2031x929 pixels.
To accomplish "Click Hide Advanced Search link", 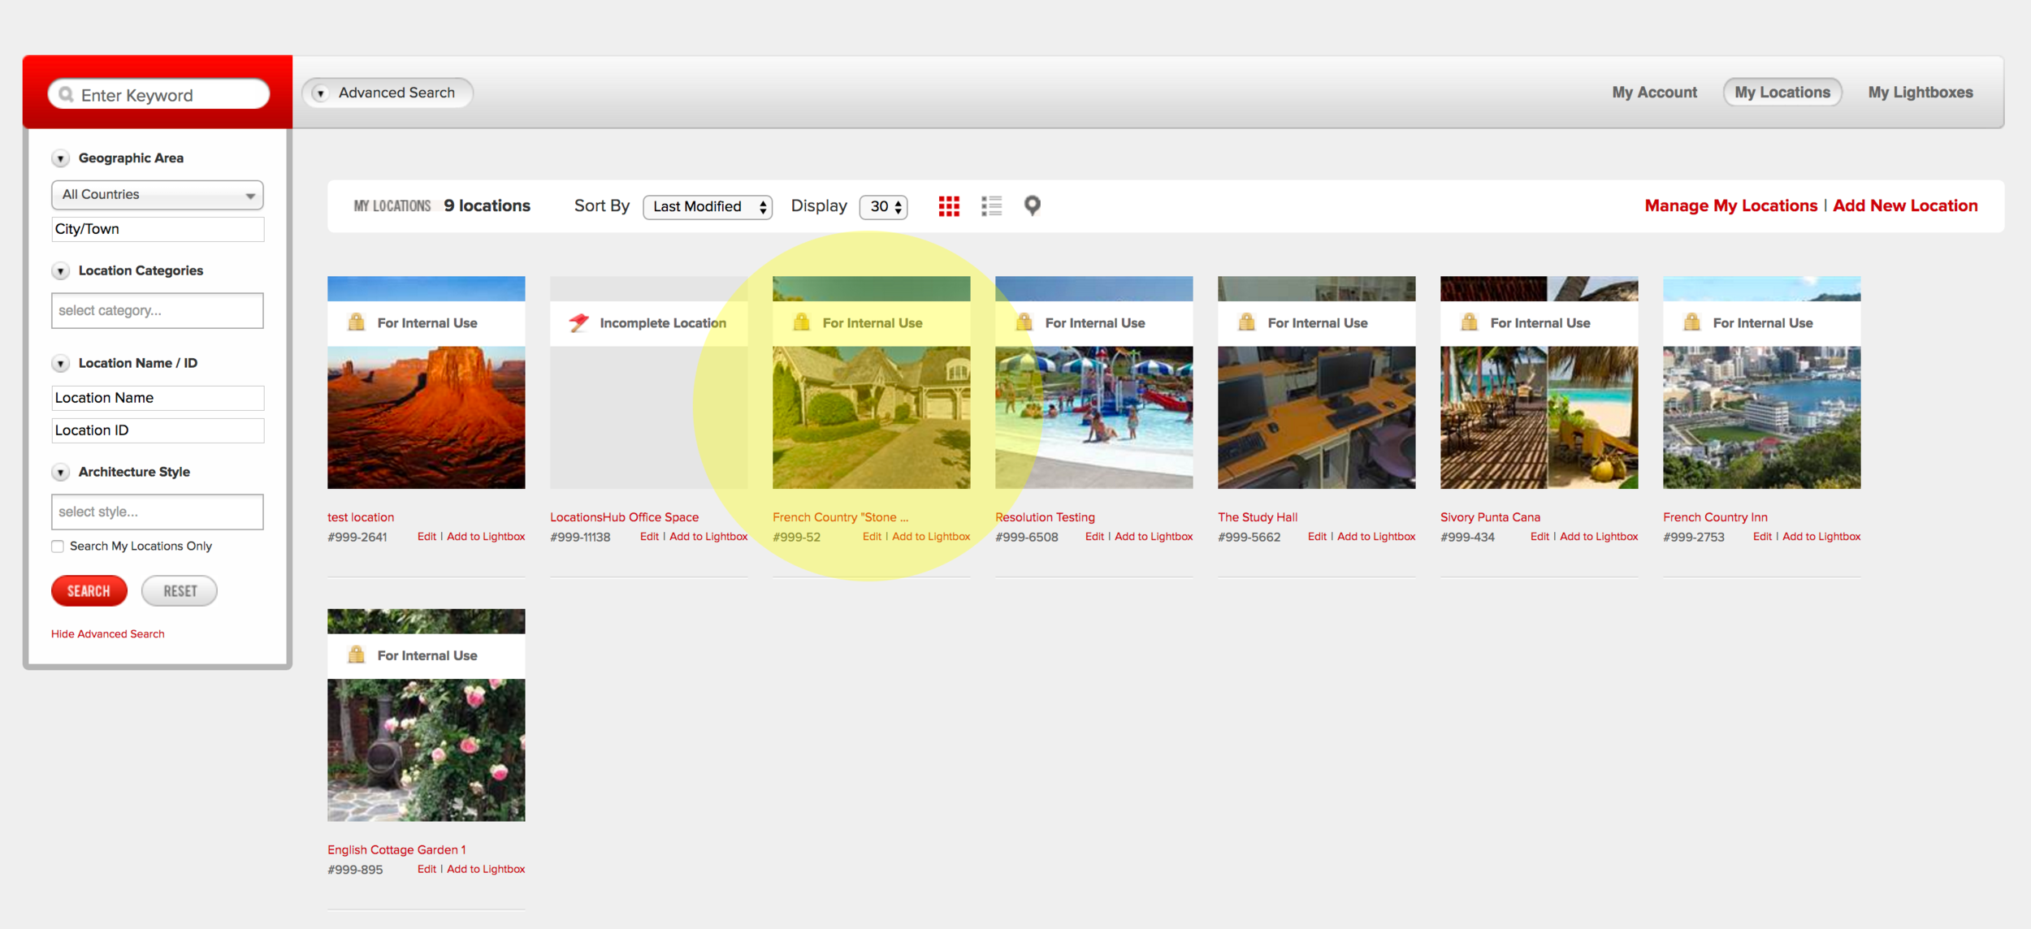I will (x=108, y=634).
